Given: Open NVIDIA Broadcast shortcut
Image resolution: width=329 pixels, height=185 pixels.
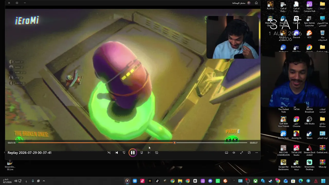Looking at the screenshot, I should click(x=309, y=110).
